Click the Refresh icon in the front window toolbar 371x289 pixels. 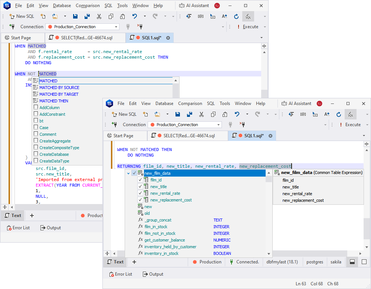tap(338, 114)
